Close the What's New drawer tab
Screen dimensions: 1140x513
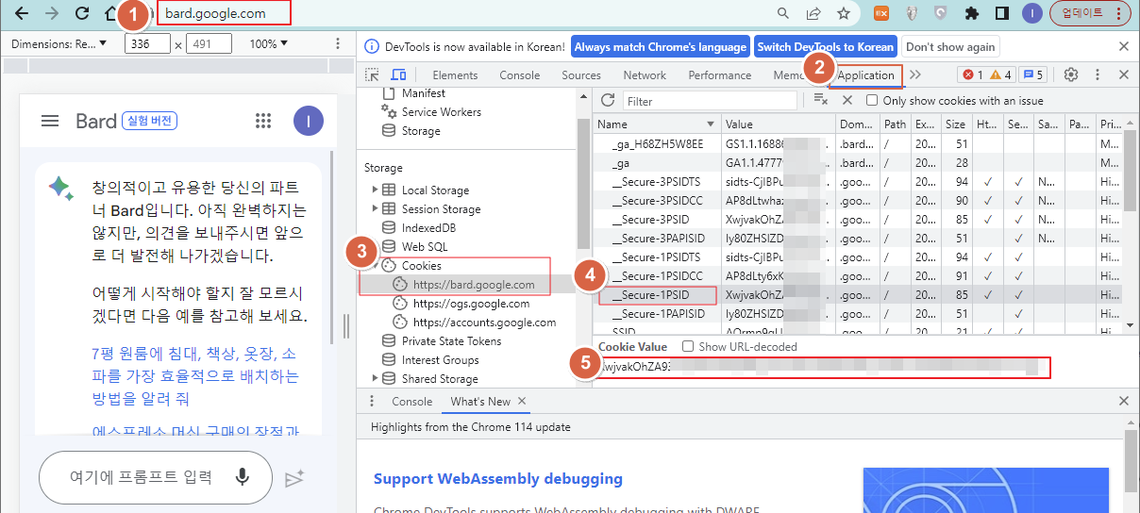pos(522,401)
